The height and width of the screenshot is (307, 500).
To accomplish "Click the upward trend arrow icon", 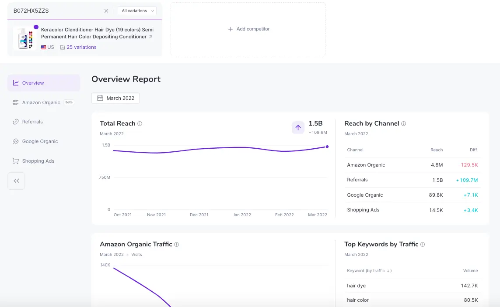I will click(x=298, y=127).
